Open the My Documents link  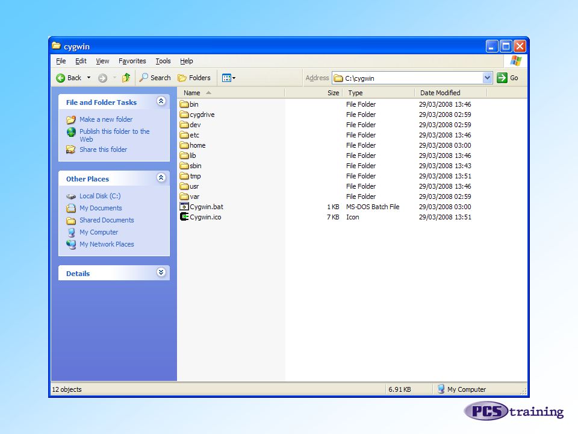(101, 208)
